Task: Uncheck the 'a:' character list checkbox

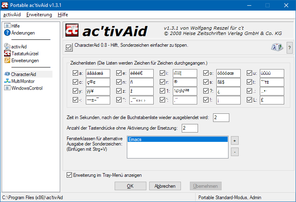Action: click(x=75, y=73)
